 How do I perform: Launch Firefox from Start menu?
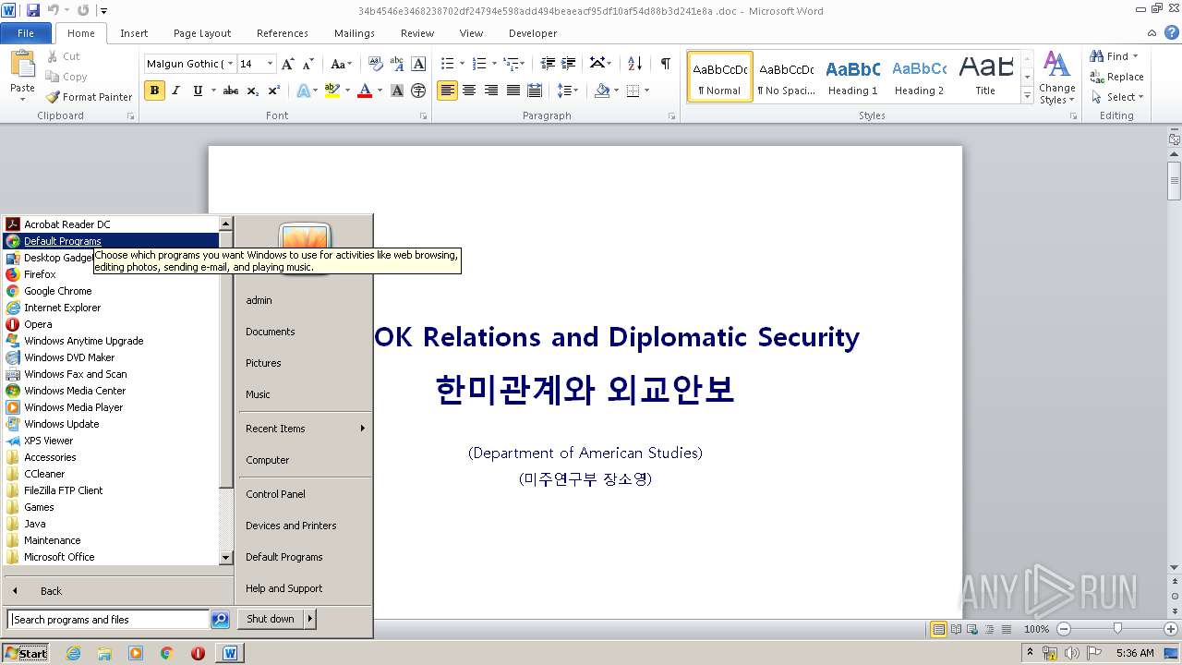point(40,274)
